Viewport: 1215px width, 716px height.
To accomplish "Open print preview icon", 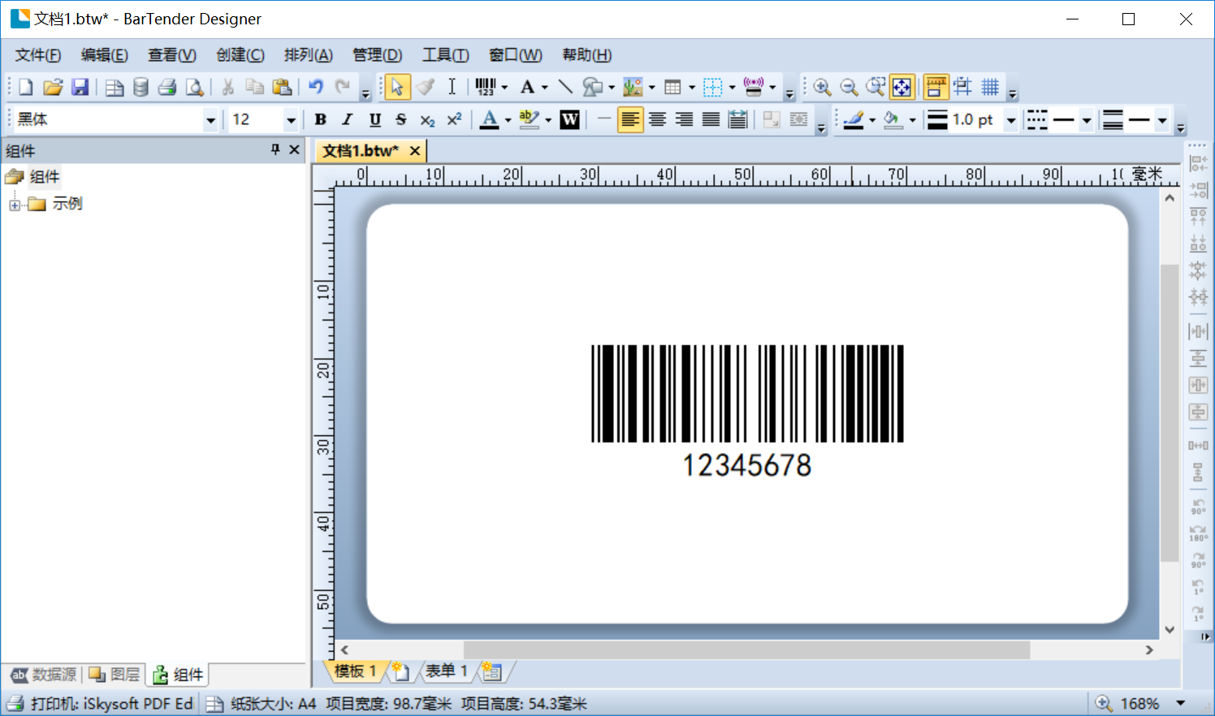I will [194, 87].
